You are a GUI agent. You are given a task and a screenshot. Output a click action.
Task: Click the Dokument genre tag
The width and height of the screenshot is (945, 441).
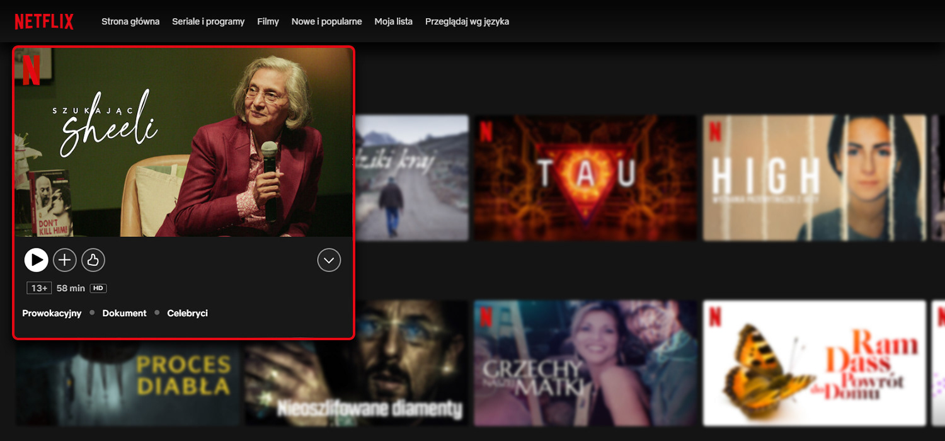(x=125, y=313)
